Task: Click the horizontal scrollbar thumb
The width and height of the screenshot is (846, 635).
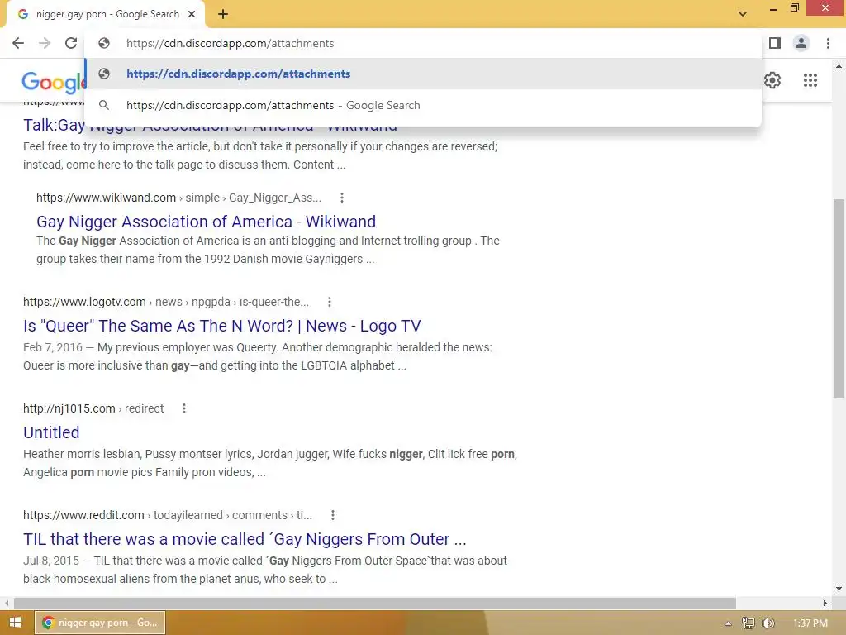Action: pyautogui.click(x=375, y=603)
